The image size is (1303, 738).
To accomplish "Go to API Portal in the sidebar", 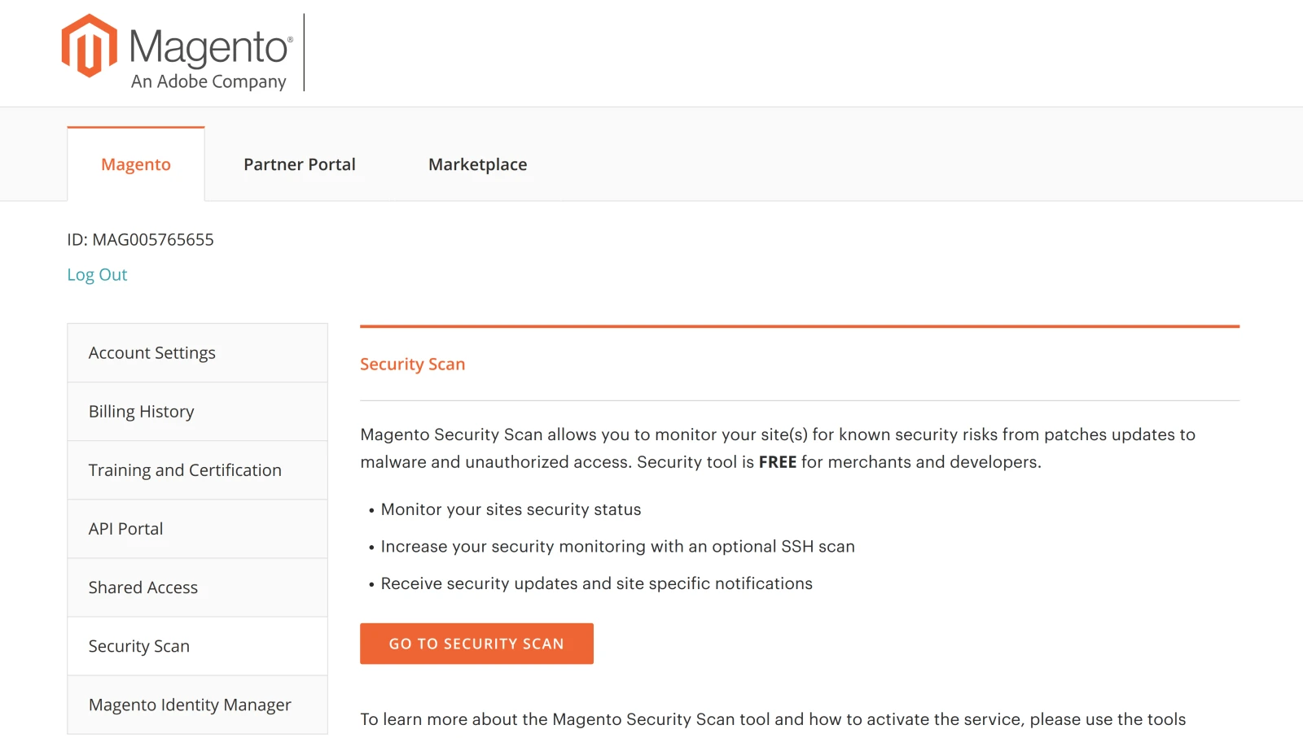I will point(126,529).
